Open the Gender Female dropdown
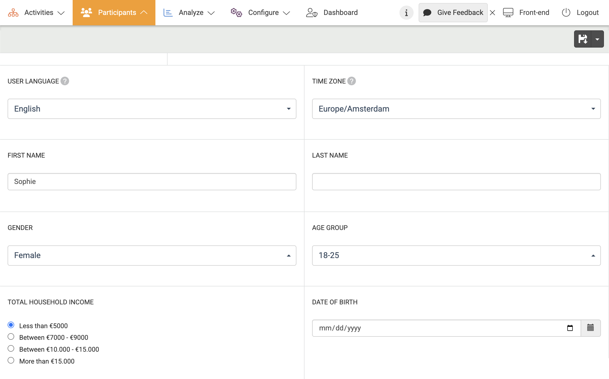The height and width of the screenshot is (379, 609). click(152, 255)
